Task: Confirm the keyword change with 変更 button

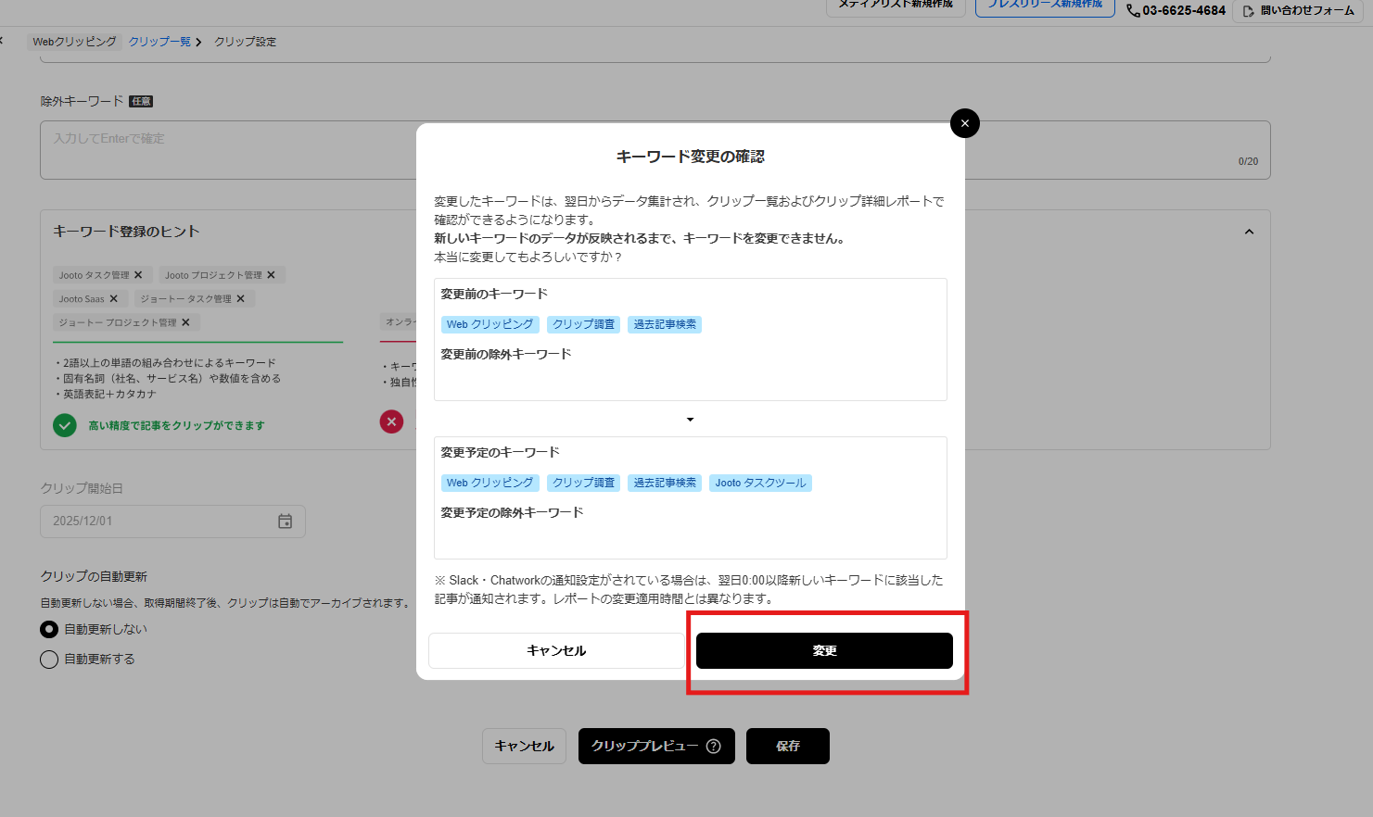Action: [824, 650]
